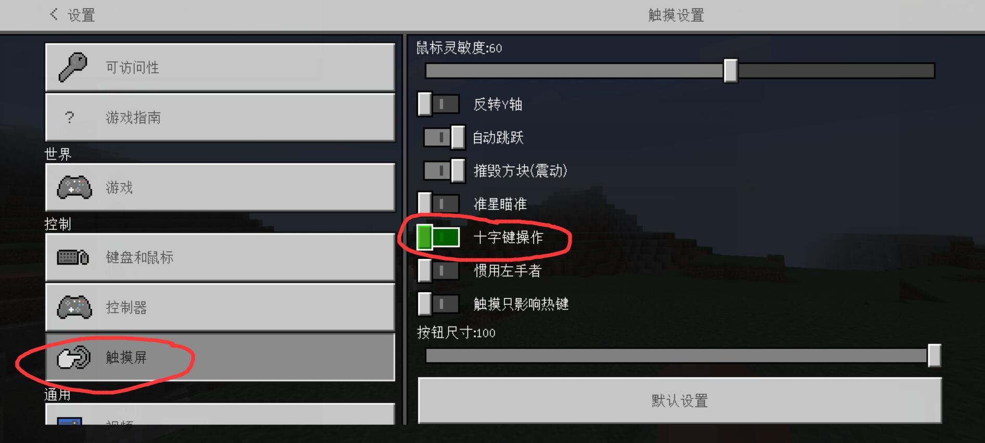Click the touch hand icon for 触摸屏

pyautogui.click(x=73, y=358)
